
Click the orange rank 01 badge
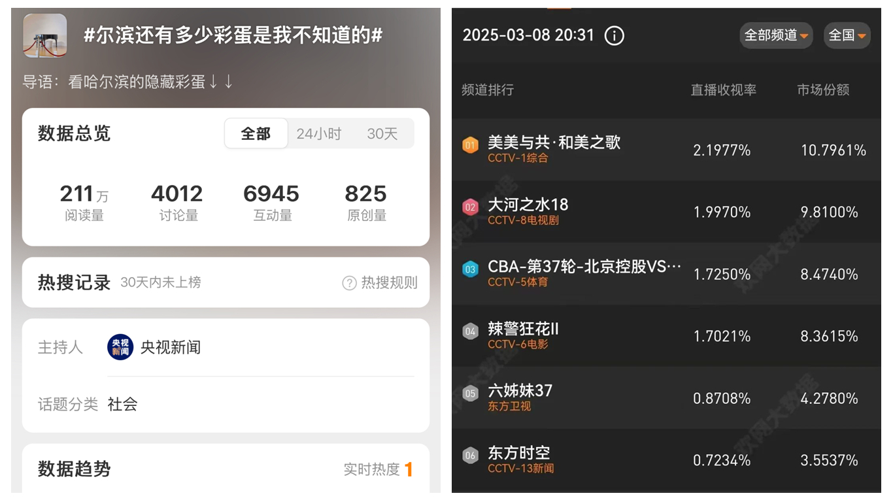(x=470, y=145)
